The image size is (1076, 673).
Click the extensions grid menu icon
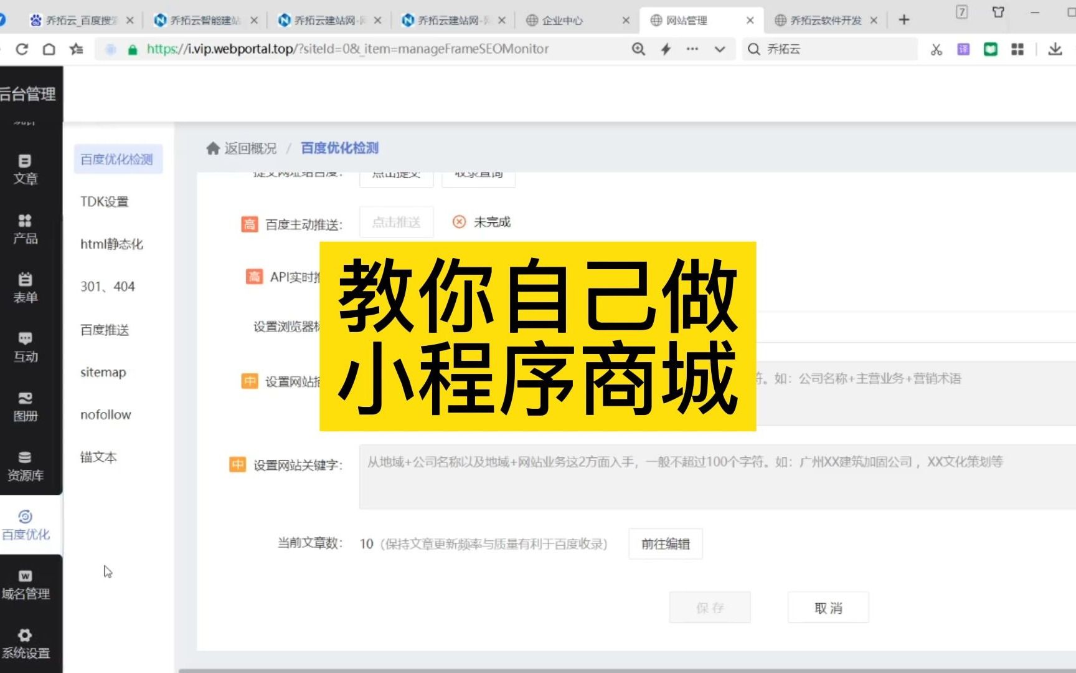pos(1017,49)
